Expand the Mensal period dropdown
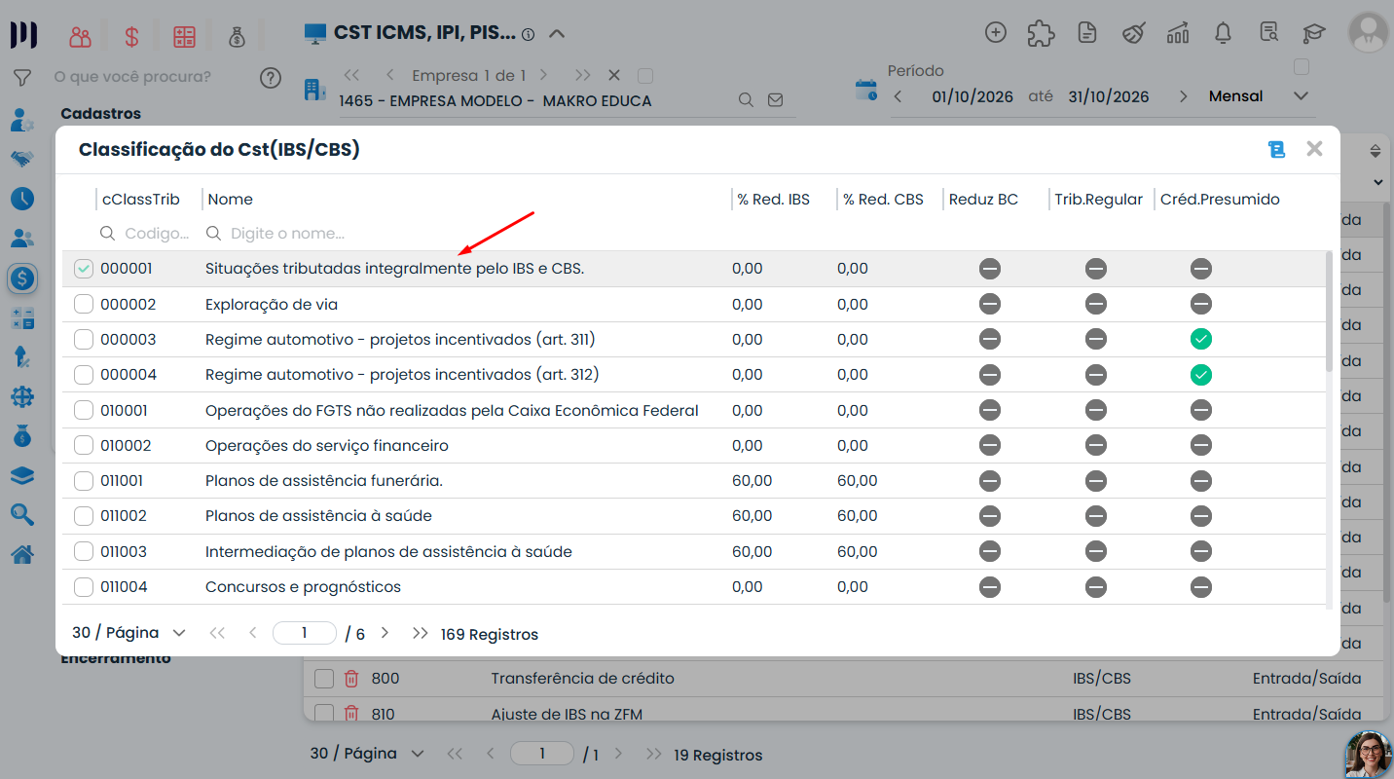1394x779 pixels. pos(1301,96)
